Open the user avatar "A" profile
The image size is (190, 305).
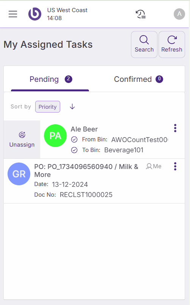pos(179,14)
